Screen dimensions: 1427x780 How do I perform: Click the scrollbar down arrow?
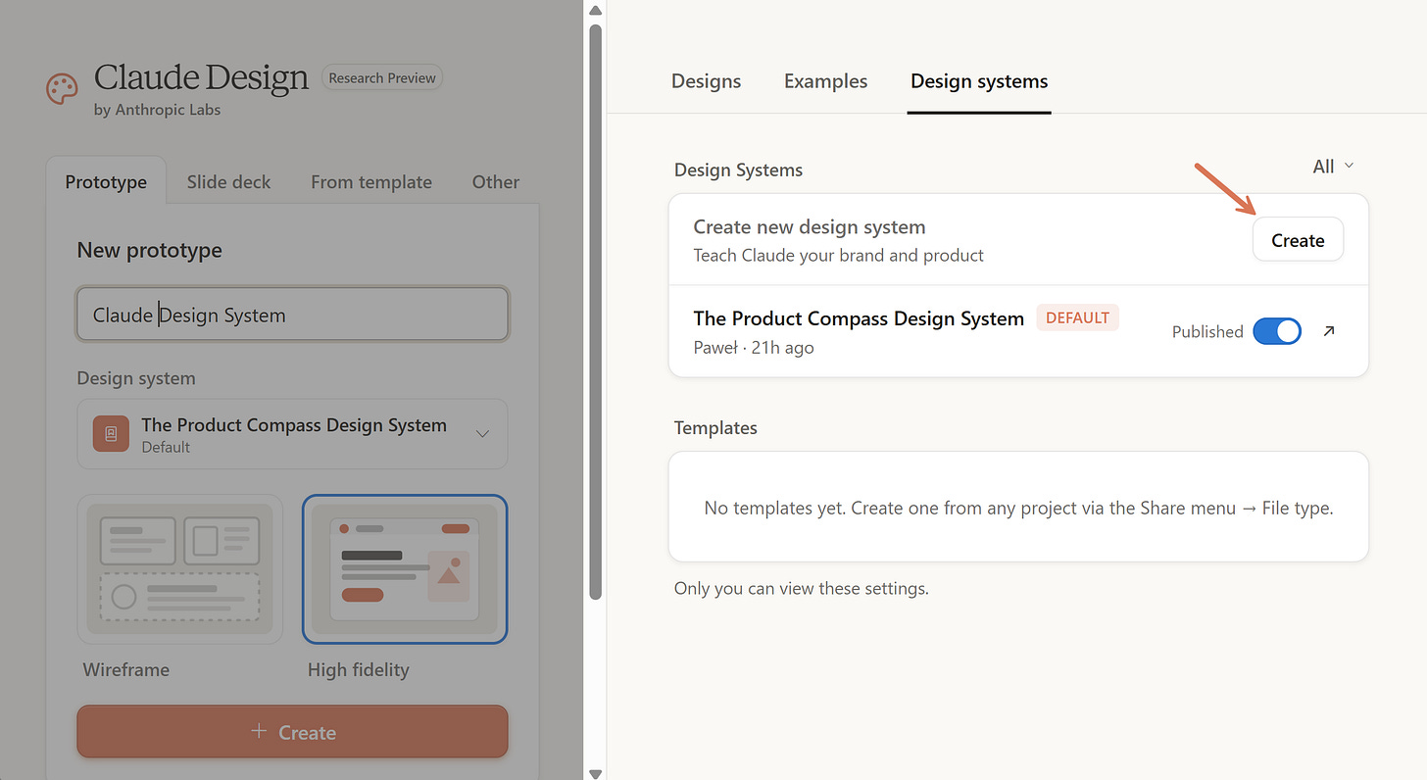(595, 772)
